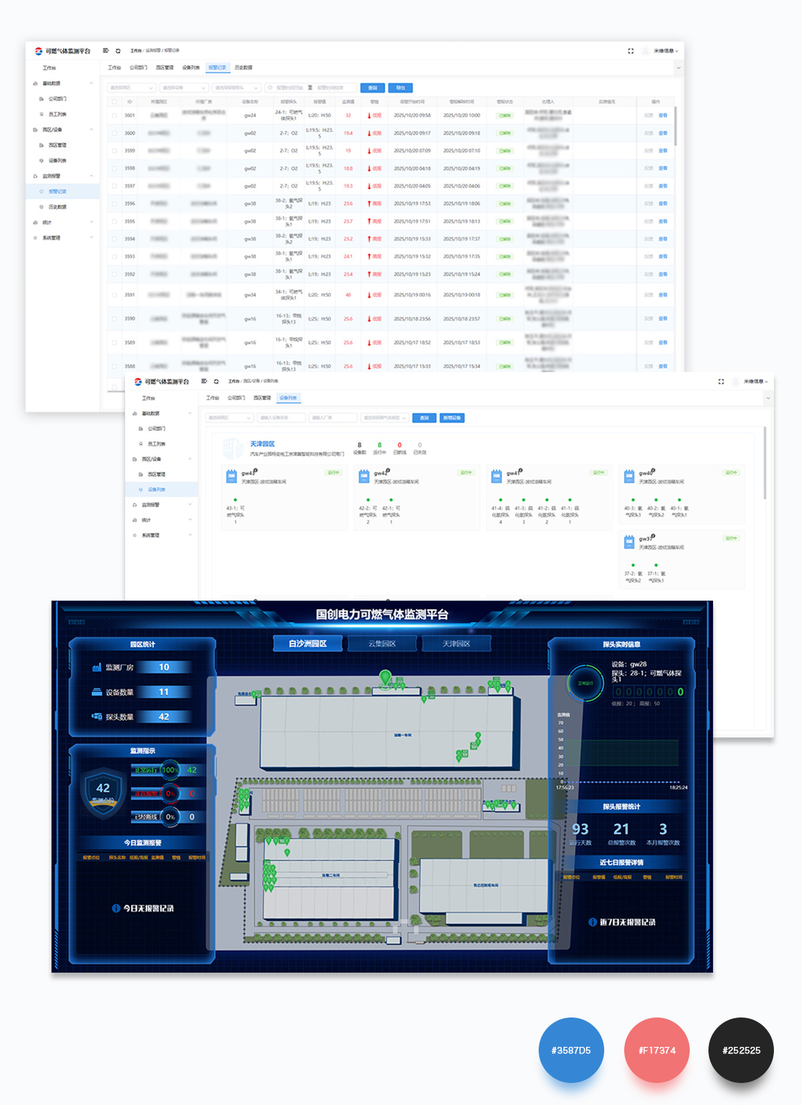
Task: Open the 请选择园区 dropdown in alarm filters
Action: [132, 88]
